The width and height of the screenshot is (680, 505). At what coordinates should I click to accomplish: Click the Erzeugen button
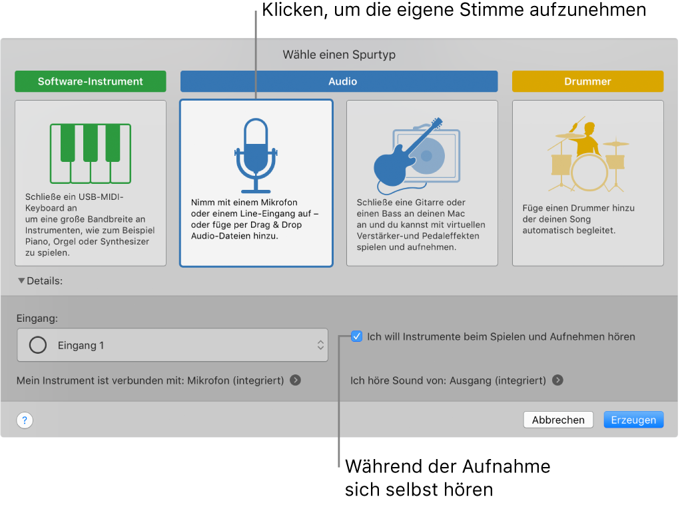[633, 419]
